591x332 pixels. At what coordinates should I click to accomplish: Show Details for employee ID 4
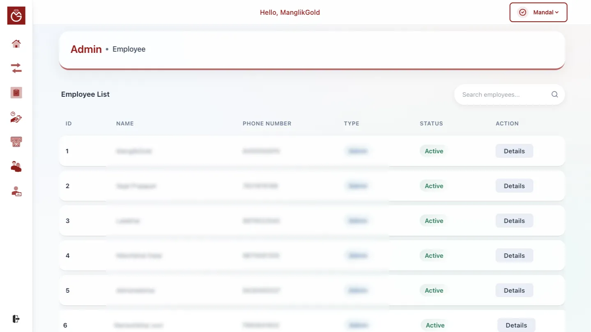(514, 255)
